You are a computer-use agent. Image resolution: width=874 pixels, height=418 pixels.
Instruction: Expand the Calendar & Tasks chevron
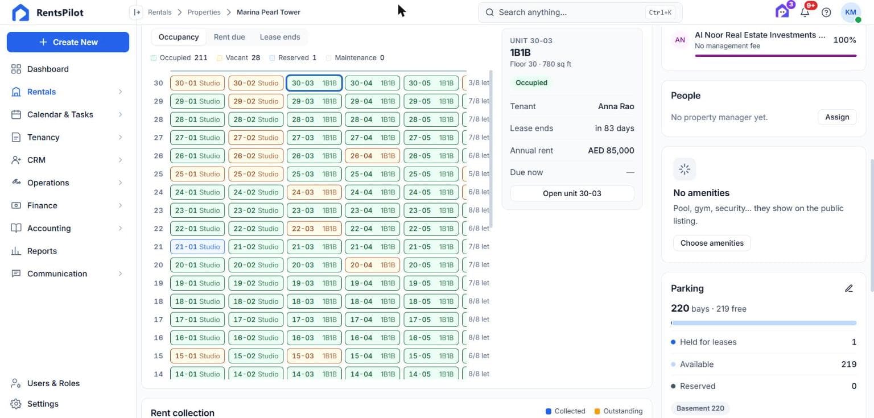tap(120, 114)
